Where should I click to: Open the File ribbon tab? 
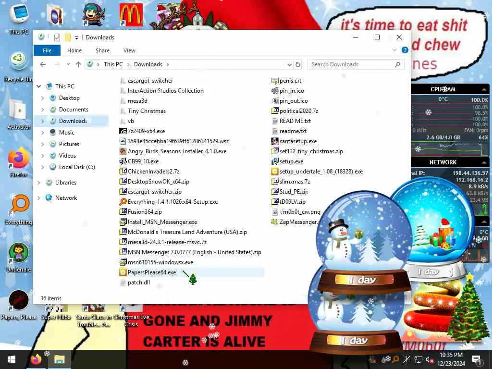pos(47,50)
